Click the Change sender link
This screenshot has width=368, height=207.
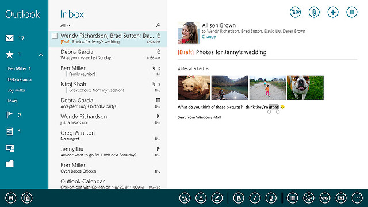209,37
